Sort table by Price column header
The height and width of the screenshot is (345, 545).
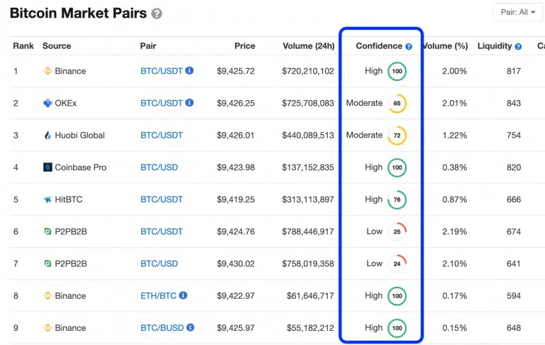click(245, 46)
